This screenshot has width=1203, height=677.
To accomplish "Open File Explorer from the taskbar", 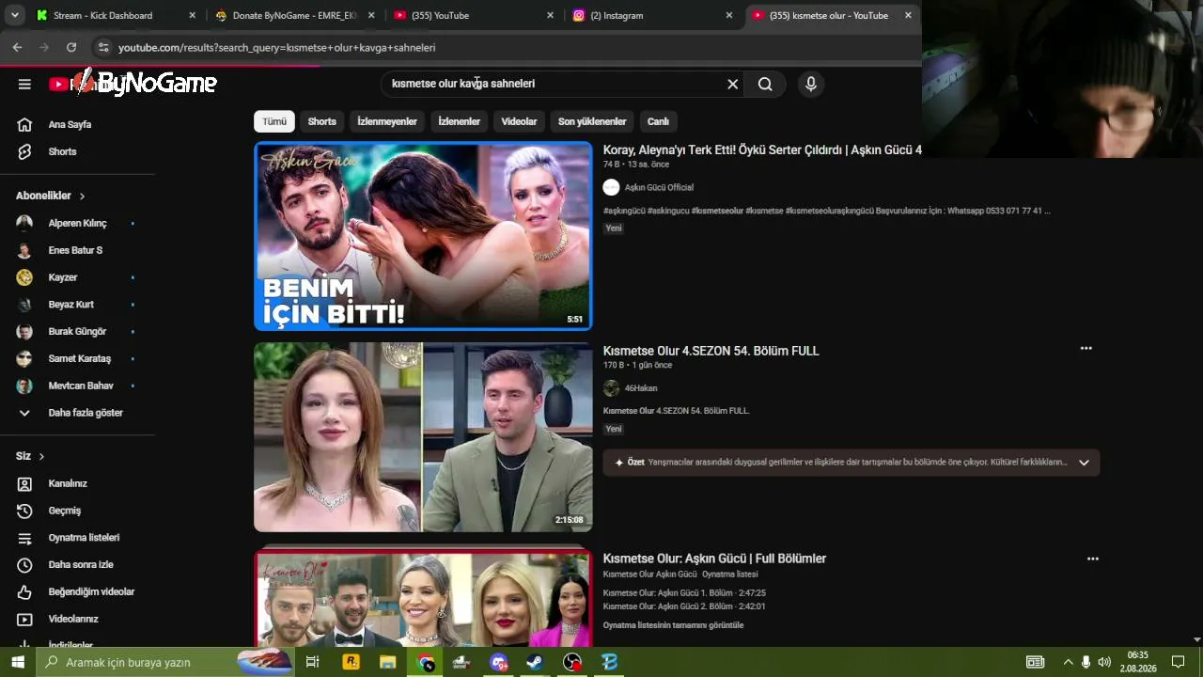I will click(x=387, y=662).
